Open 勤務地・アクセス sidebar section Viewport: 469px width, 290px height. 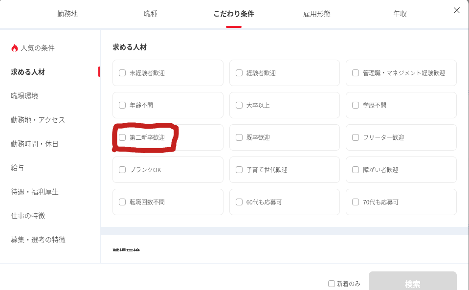click(38, 120)
